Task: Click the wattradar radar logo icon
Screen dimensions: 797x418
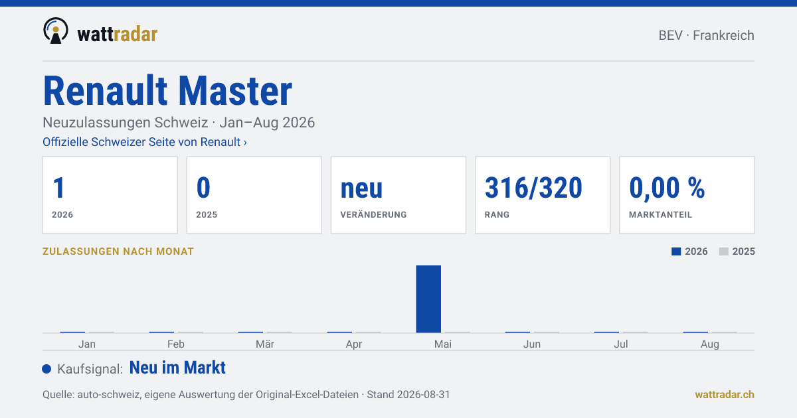Action: [x=56, y=31]
